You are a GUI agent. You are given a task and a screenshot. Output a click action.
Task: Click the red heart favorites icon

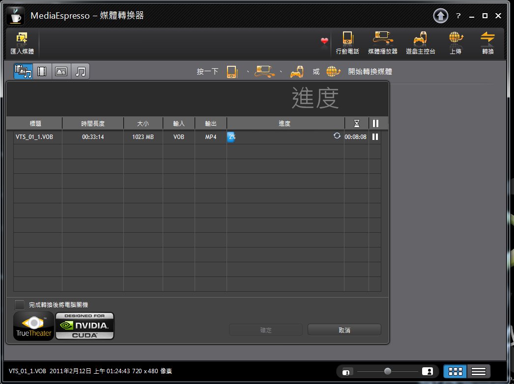(x=324, y=41)
